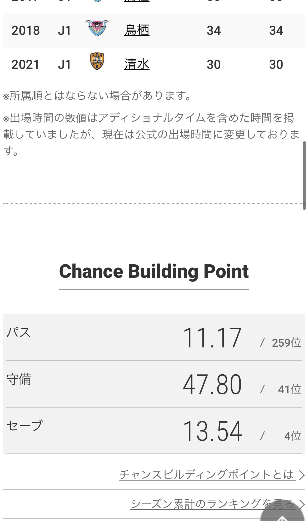This screenshot has width=308, height=521.
Task: Click the Chance Building Point heading
Action: [x=154, y=271]
